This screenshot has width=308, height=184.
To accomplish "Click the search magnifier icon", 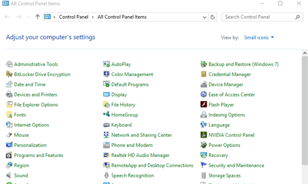I will (297, 17).
